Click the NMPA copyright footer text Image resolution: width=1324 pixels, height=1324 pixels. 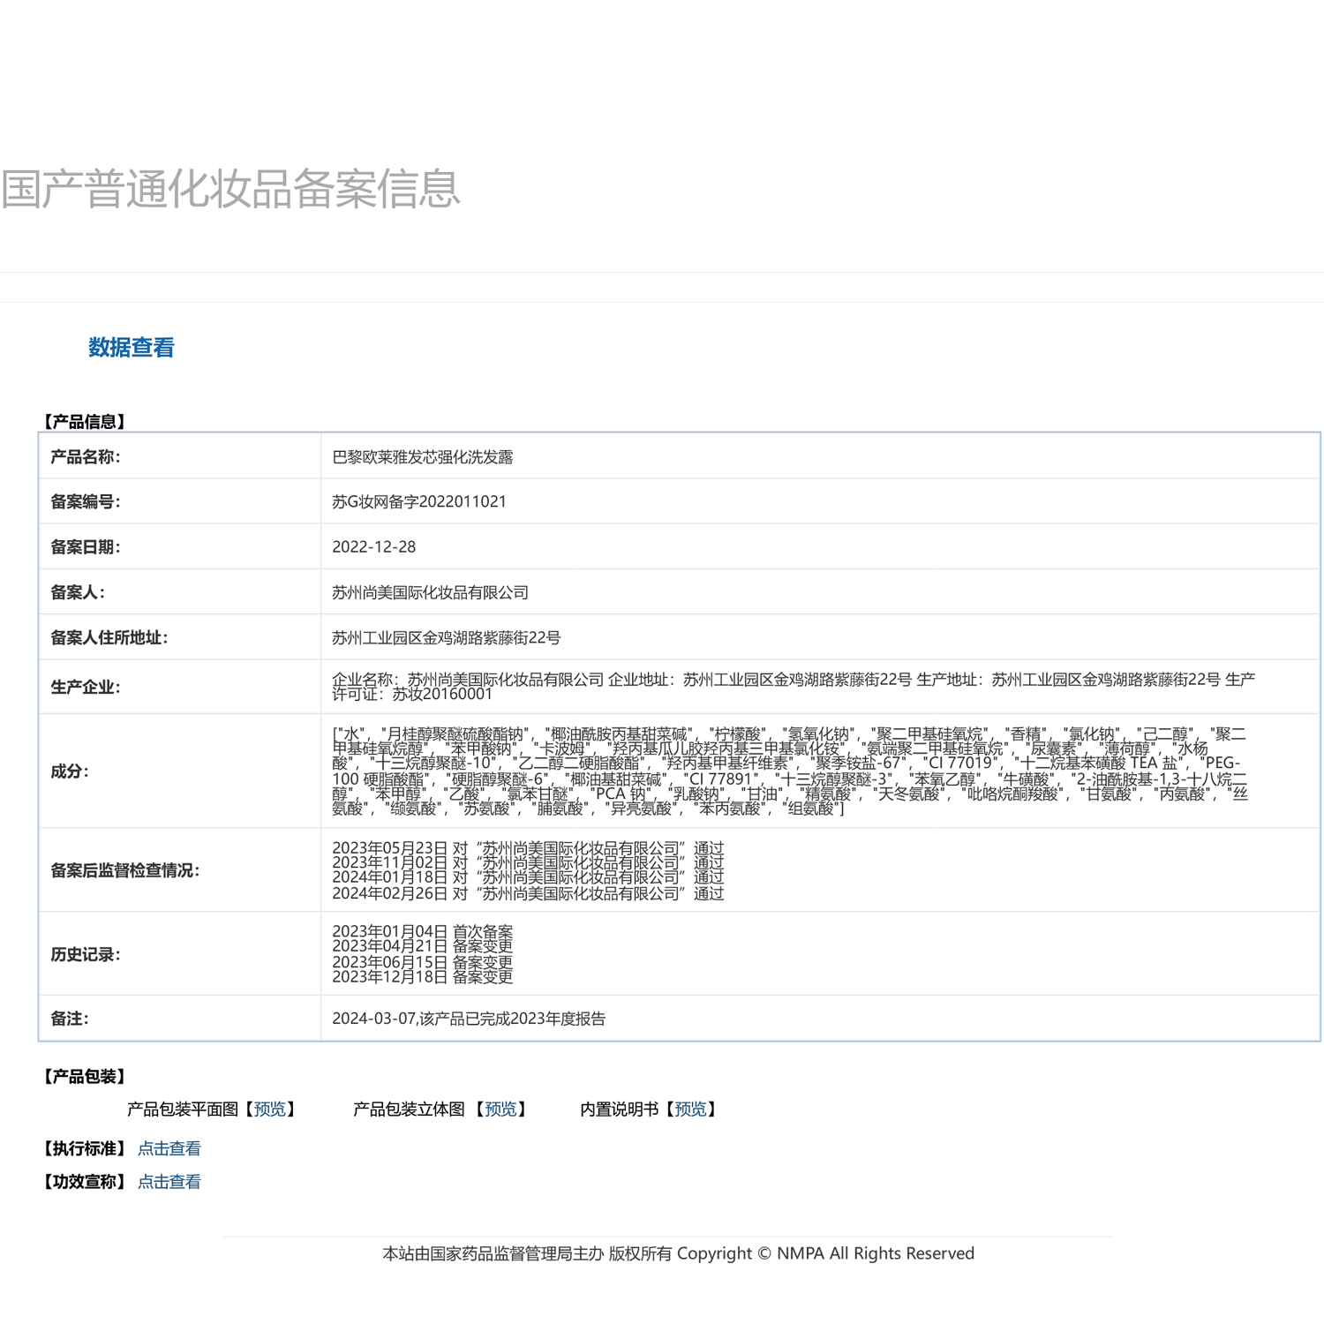(678, 1253)
